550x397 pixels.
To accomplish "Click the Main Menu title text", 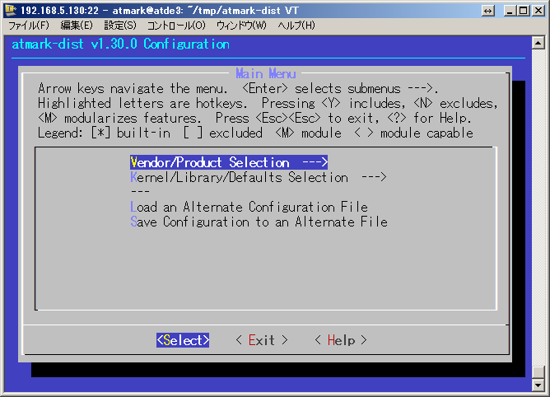I will [x=266, y=73].
